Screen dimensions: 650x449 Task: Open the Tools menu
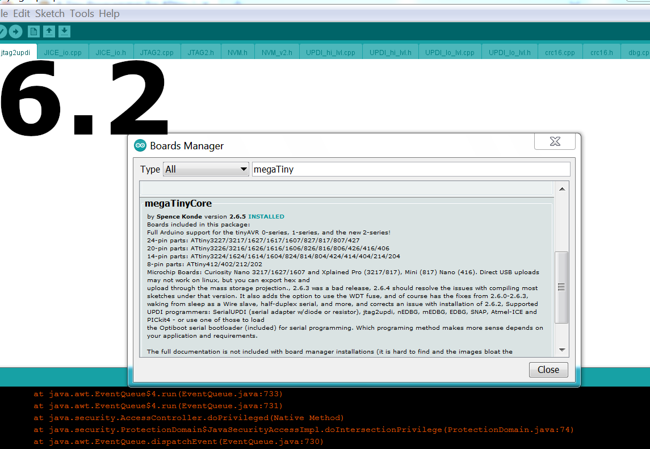click(82, 13)
